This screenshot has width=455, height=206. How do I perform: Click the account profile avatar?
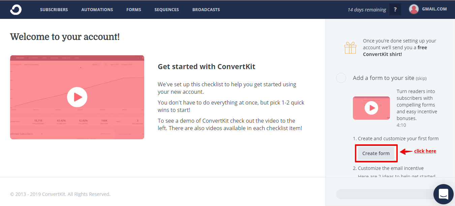click(414, 9)
